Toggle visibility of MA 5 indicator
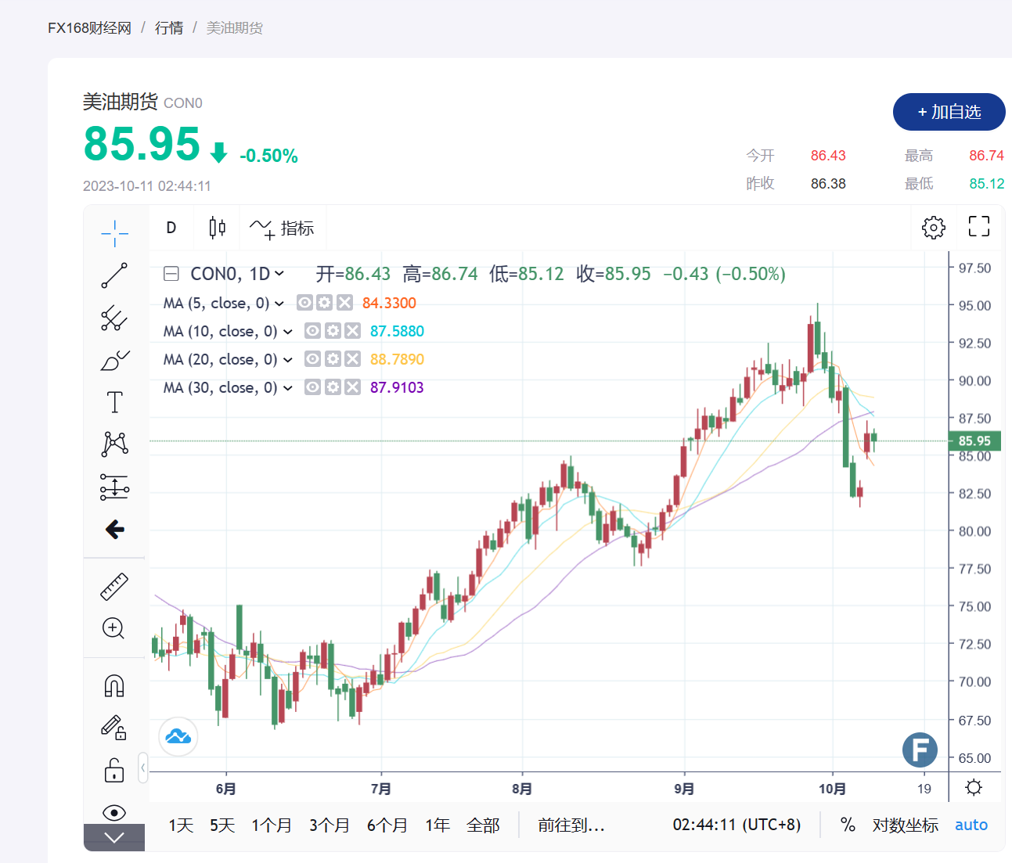 [x=305, y=303]
